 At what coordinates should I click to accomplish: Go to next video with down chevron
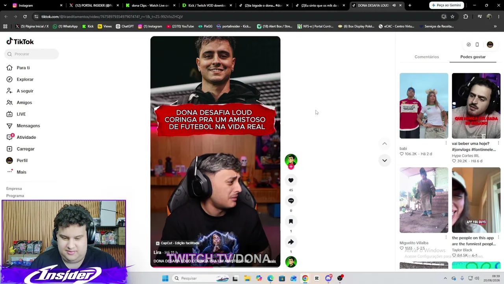pos(385,161)
